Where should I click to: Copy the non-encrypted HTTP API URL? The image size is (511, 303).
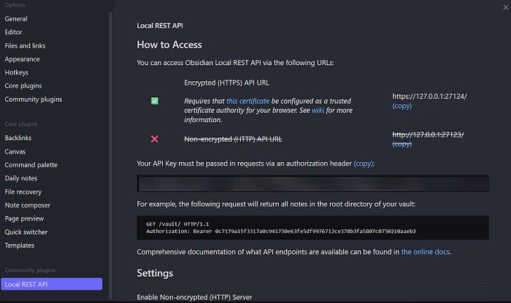pyautogui.click(x=401, y=144)
